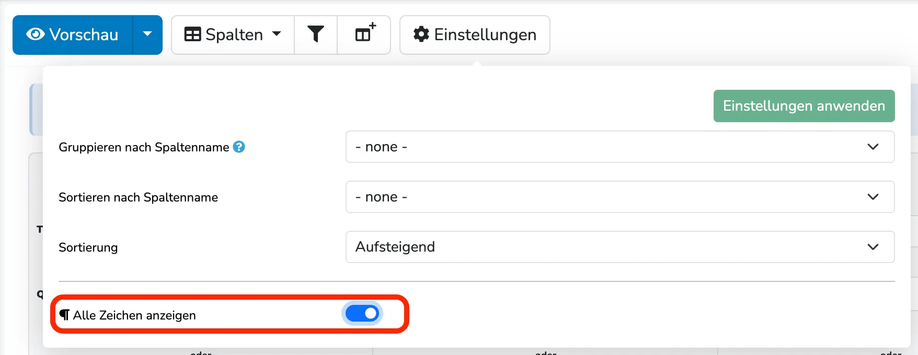Viewport: 918px width, 355px height.
Task: Expand the Spalten dropdown caret
Action: coord(277,34)
